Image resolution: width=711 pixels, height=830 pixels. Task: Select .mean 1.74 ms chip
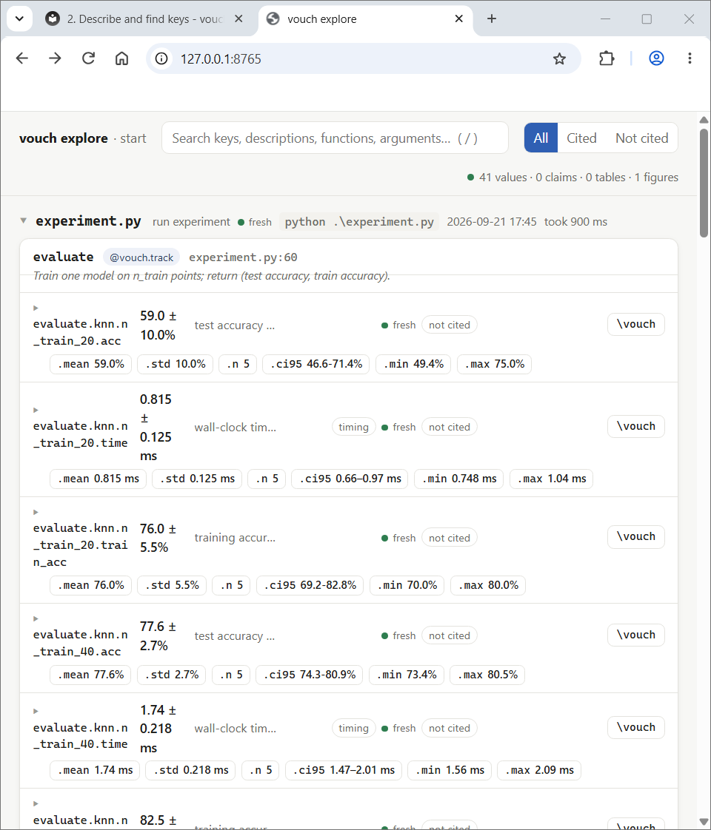95,770
